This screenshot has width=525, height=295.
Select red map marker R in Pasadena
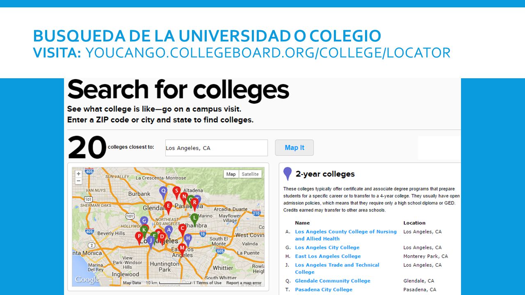pyautogui.click(x=194, y=204)
